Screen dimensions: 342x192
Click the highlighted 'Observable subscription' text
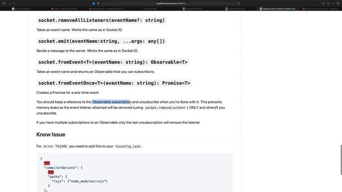coord(111,102)
